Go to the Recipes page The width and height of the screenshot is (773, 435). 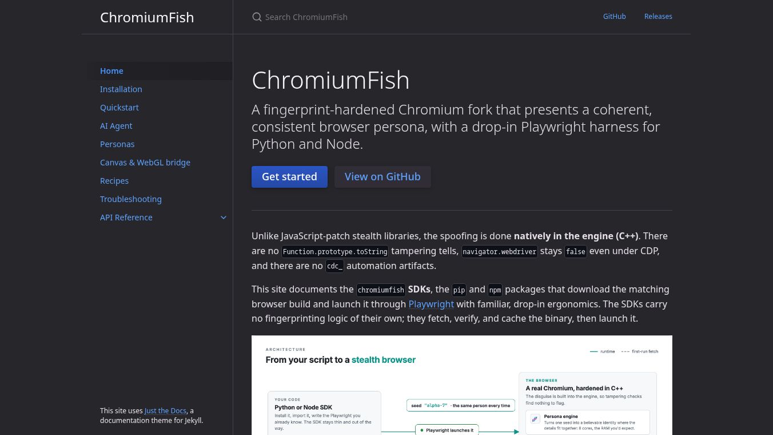click(160, 181)
